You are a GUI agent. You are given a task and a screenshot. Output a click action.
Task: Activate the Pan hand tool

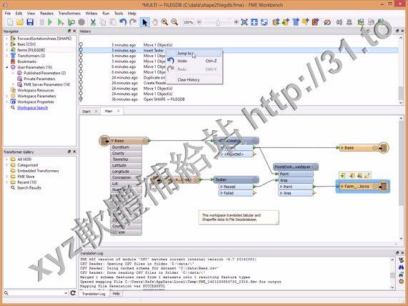[155, 22]
